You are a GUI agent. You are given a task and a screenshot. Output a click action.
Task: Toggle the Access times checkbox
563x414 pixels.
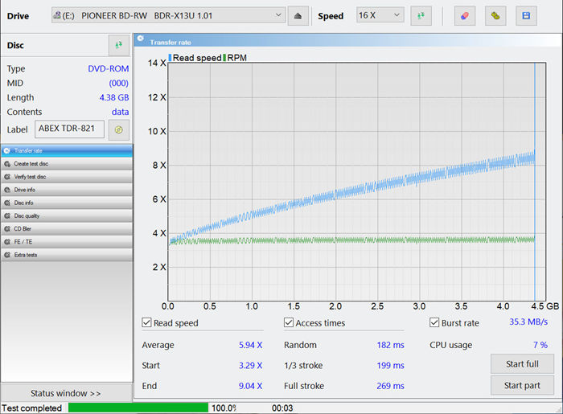click(289, 323)
